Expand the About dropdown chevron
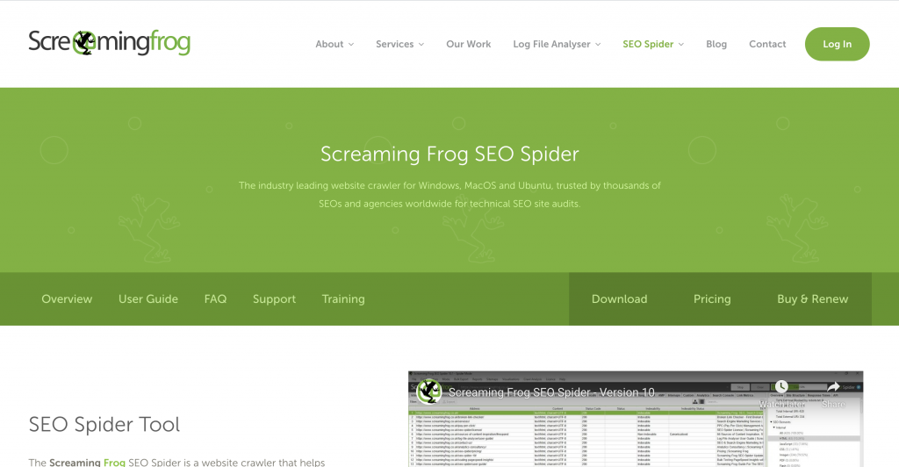Image resolution: width=899 pixels, height=467 pixels. 351,45
